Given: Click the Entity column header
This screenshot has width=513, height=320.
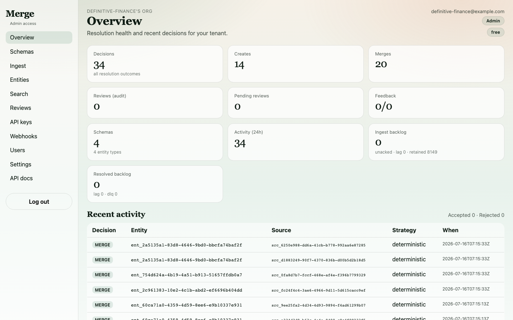Looking at the screenshot, I should click(139, 230).
